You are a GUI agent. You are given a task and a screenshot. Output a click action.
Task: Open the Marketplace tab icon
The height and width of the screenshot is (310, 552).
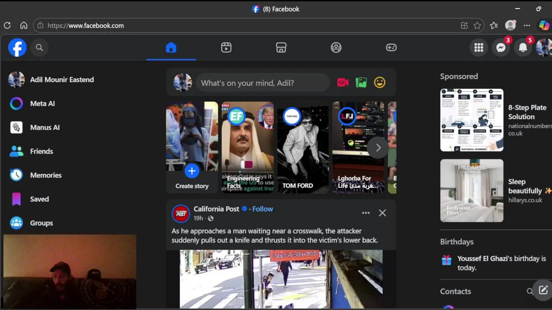(x=281, y=47)
